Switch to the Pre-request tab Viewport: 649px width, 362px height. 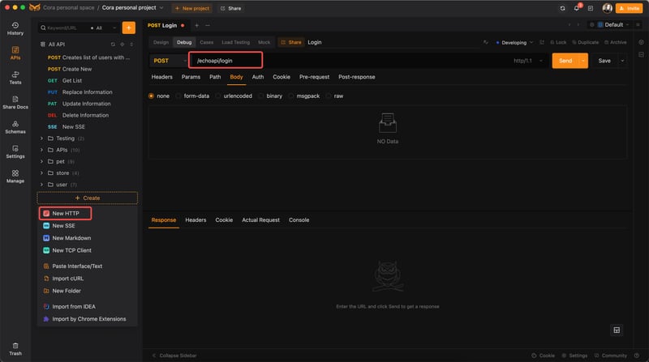click(315, 77)
